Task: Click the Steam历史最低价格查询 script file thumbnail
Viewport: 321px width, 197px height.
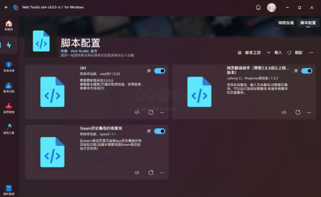Action: 52,152
